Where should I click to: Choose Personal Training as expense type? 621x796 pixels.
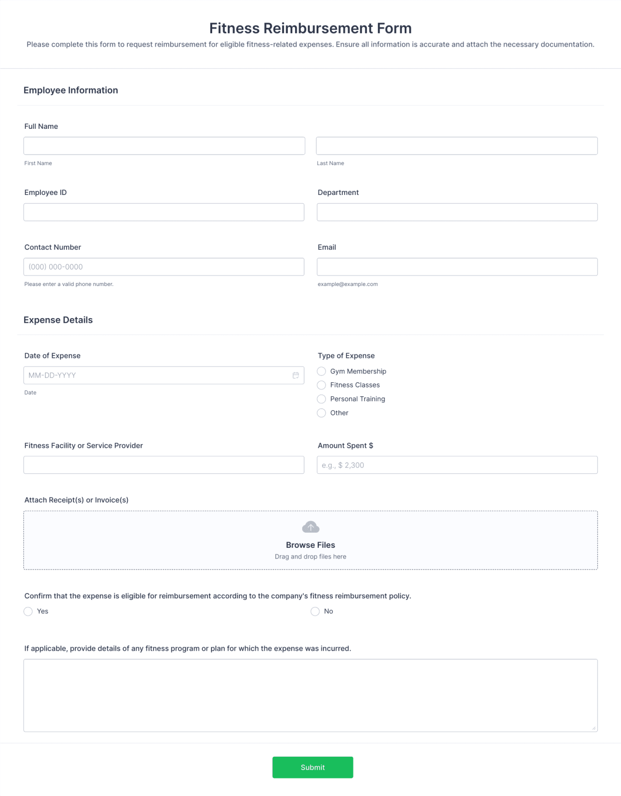pos(321,399)
